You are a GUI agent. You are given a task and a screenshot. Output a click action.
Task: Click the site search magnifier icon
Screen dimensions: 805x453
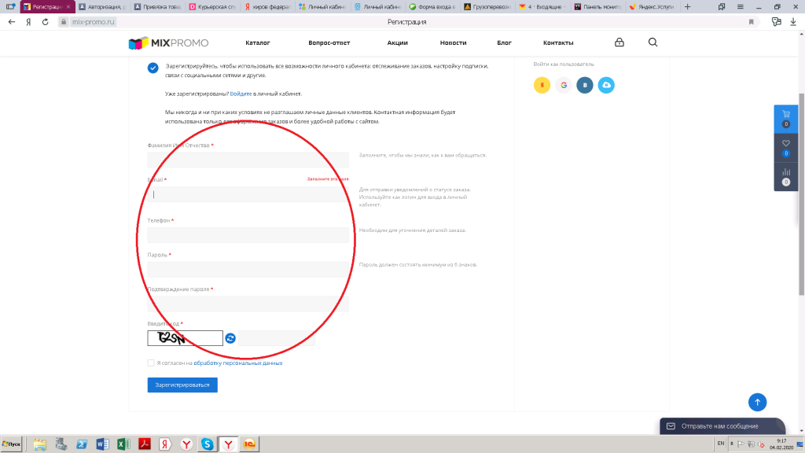[x=652, y=42]
